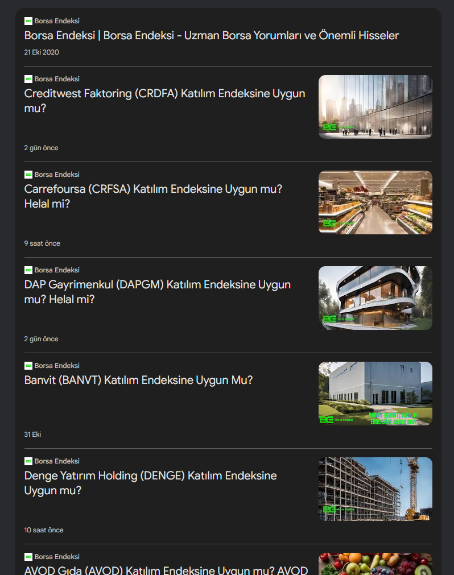This screenshot has height=575, width=454.
Task: Click the Carrefoursa supermarket aisle thumbnail
Action: pos(375,202)
